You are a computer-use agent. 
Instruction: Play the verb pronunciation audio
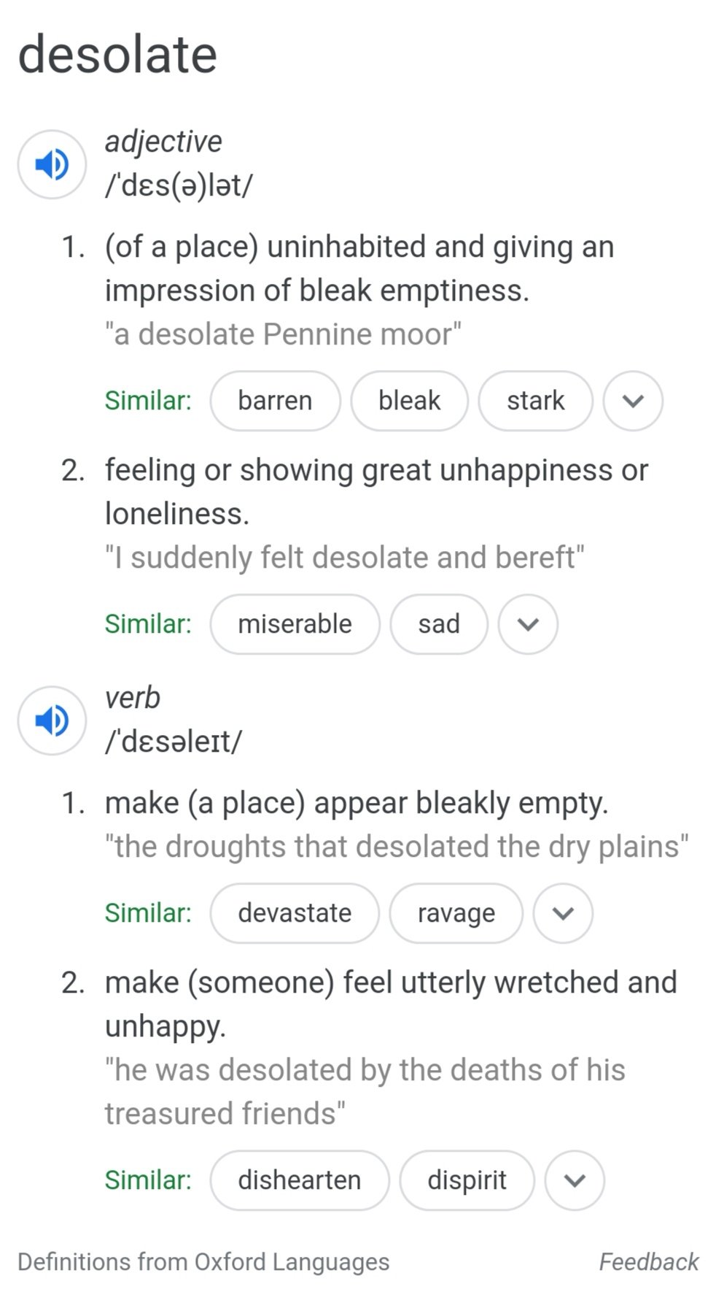pyautogui.click(x=52, y=720)
